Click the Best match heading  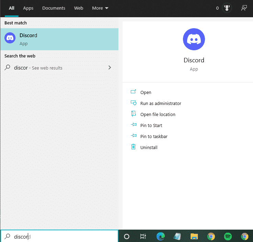(16, 23)
